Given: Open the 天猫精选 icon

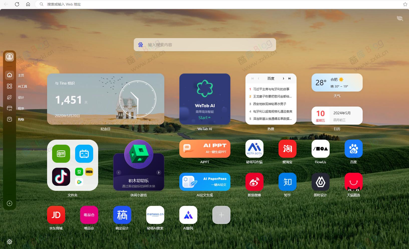Looking at the screenshot, I should point(354,182).
